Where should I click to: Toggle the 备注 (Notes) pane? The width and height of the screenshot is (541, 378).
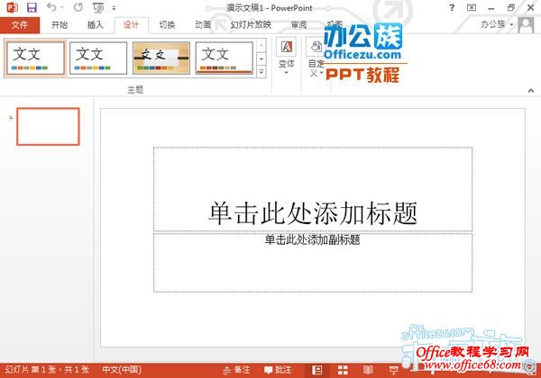coord(236,371)
